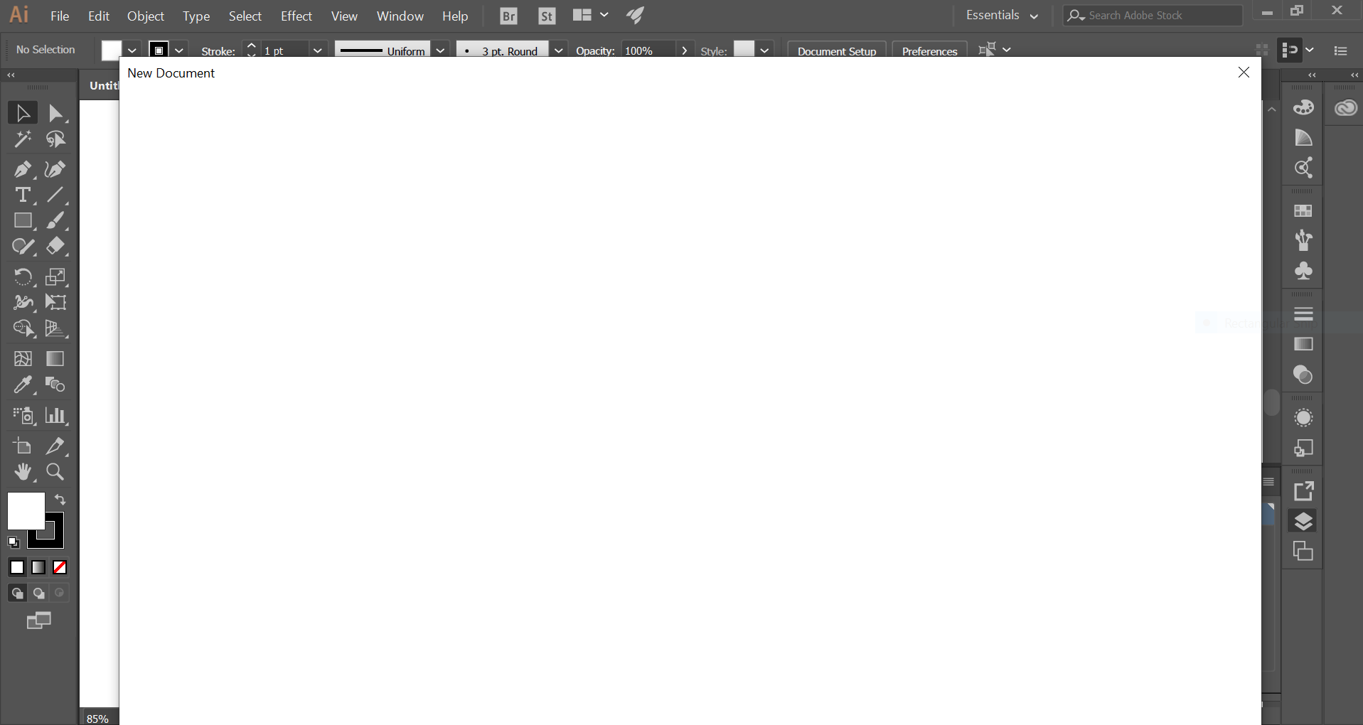1363x725 pixels.
Task: Open the Swatches panel
Action: pyautogui.click(x=1303, y=210)
